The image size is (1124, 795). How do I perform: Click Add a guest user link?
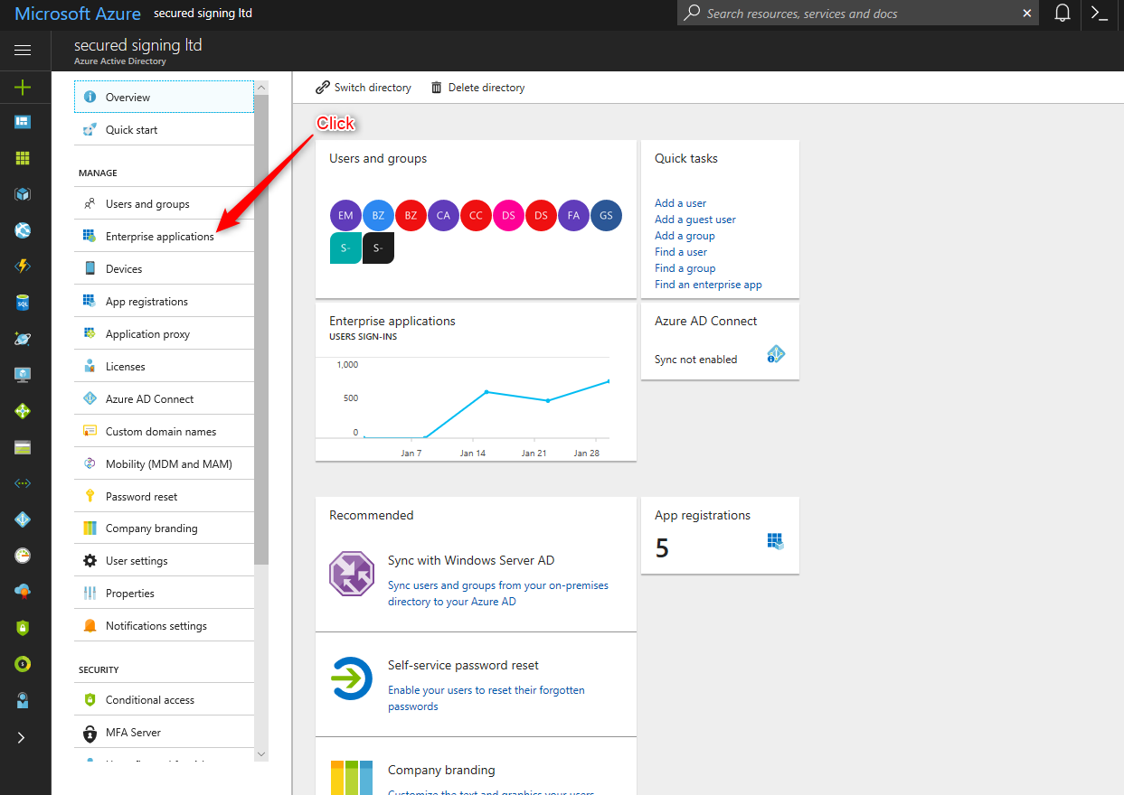coord(695,220)
